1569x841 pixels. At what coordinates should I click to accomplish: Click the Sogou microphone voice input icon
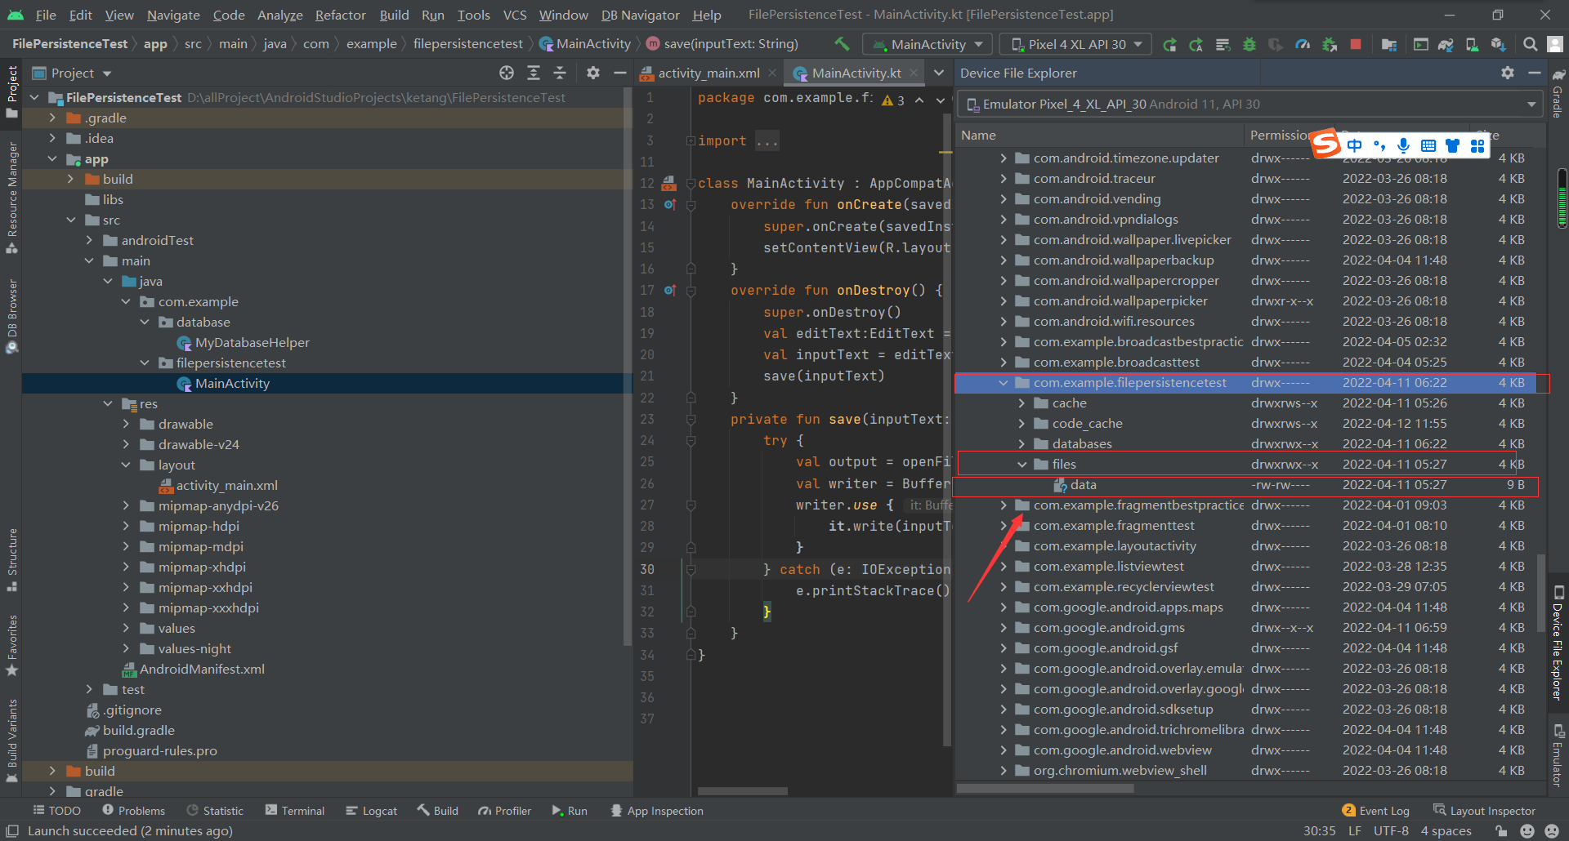tap(1403, 145)
